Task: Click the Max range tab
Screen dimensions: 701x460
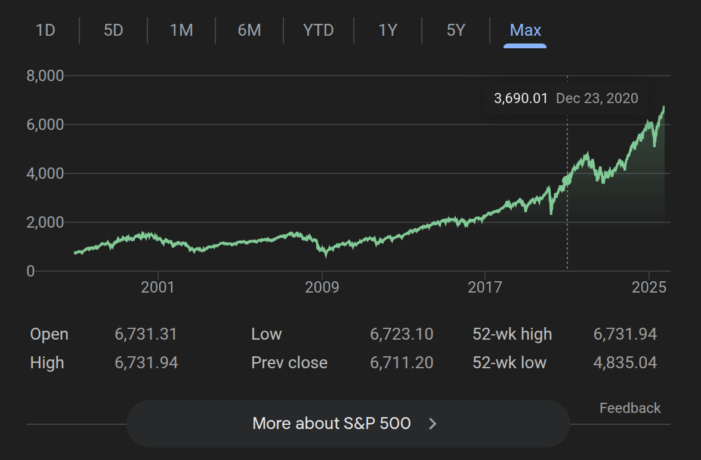Action: pos(525,30)
